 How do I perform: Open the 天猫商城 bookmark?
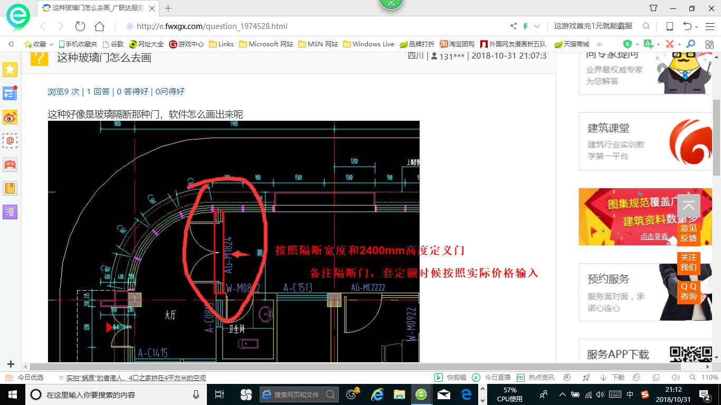pyautogui.click(x=571, y=44)
